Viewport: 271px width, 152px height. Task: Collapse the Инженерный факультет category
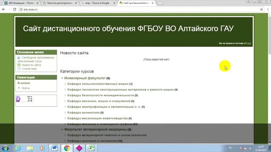(62, 78)
